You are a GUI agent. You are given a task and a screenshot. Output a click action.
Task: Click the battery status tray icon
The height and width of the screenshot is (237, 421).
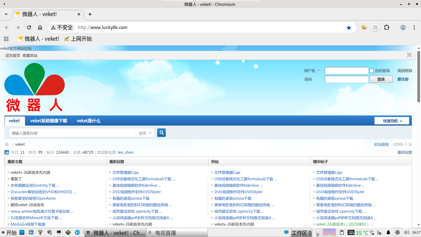click(379, 232)
